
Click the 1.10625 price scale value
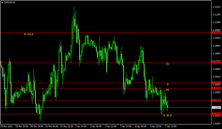[x=216, y=77]
